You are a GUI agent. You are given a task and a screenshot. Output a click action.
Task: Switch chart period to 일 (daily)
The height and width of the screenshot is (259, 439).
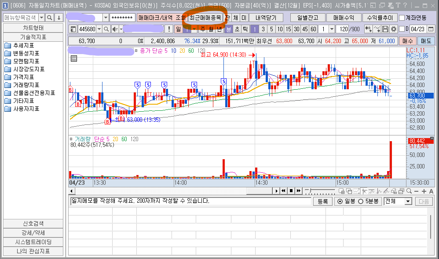pyautogui.click(x=178, y=29)
